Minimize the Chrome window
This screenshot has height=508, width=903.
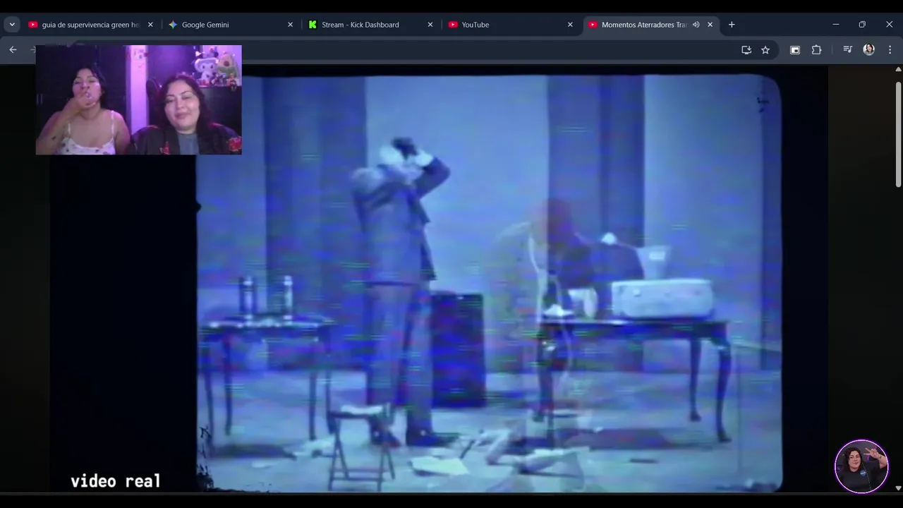tap(836, 25)
